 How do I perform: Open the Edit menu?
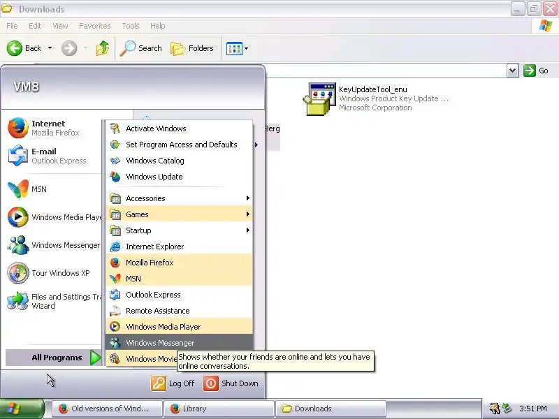[x=35, y=26]
